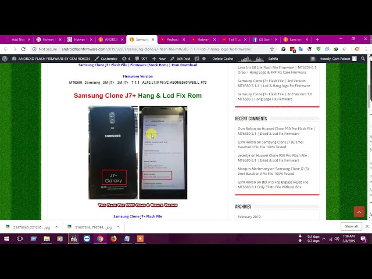Image resolution: width=372 pixels, height=279 pixels.
Task: Click the green shield extension icon
Action: click(319, 49)
